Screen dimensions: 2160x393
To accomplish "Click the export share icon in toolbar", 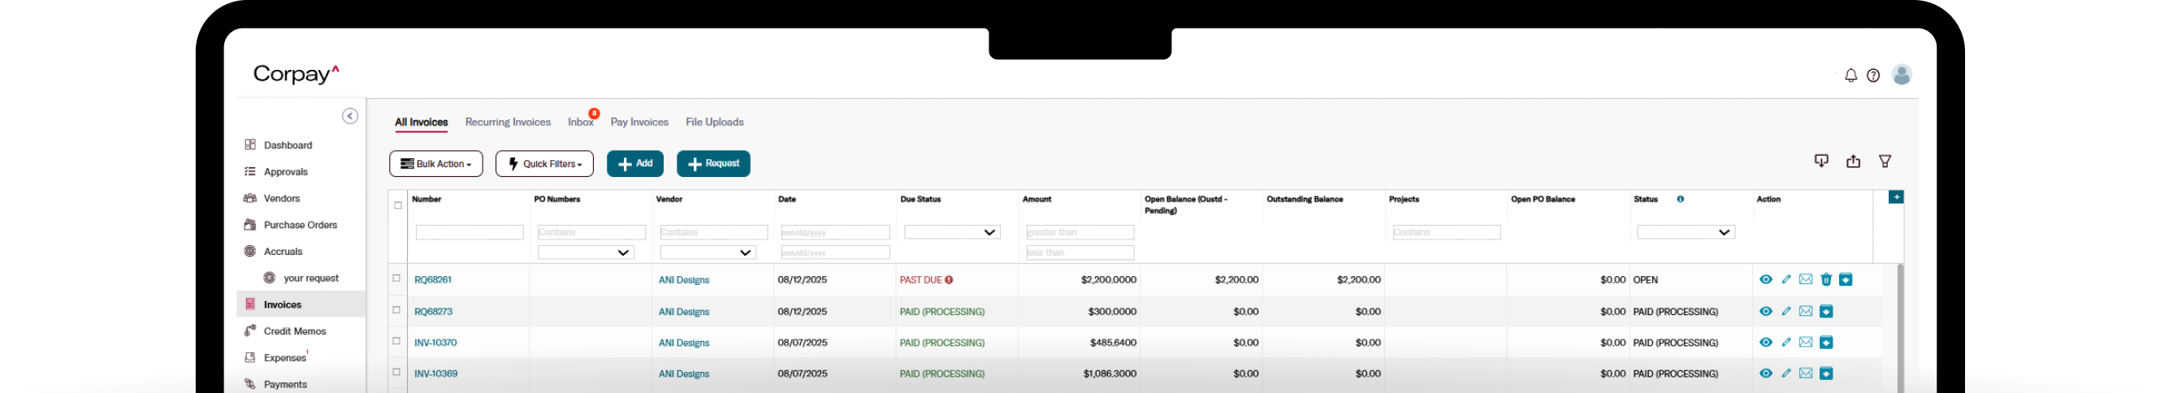I will click(1853, 161).
